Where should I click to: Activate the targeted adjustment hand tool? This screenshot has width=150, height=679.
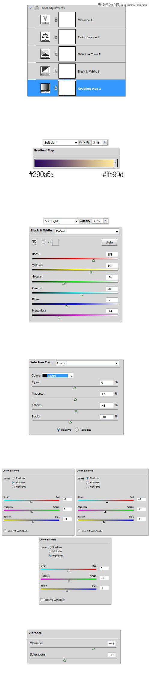click(34, 242)
